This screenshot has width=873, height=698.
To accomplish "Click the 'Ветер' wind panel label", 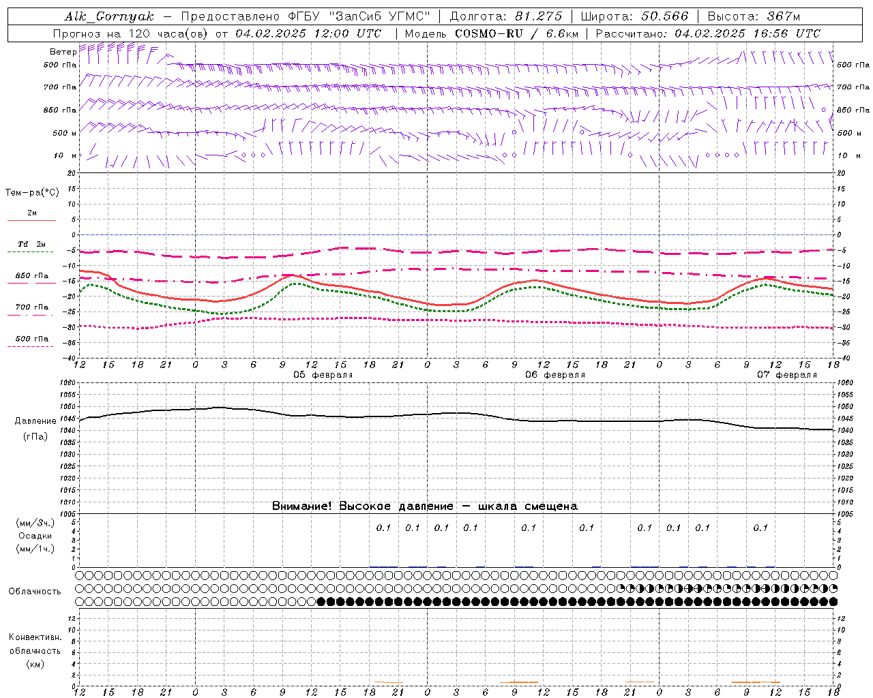I will coord(63,52).
